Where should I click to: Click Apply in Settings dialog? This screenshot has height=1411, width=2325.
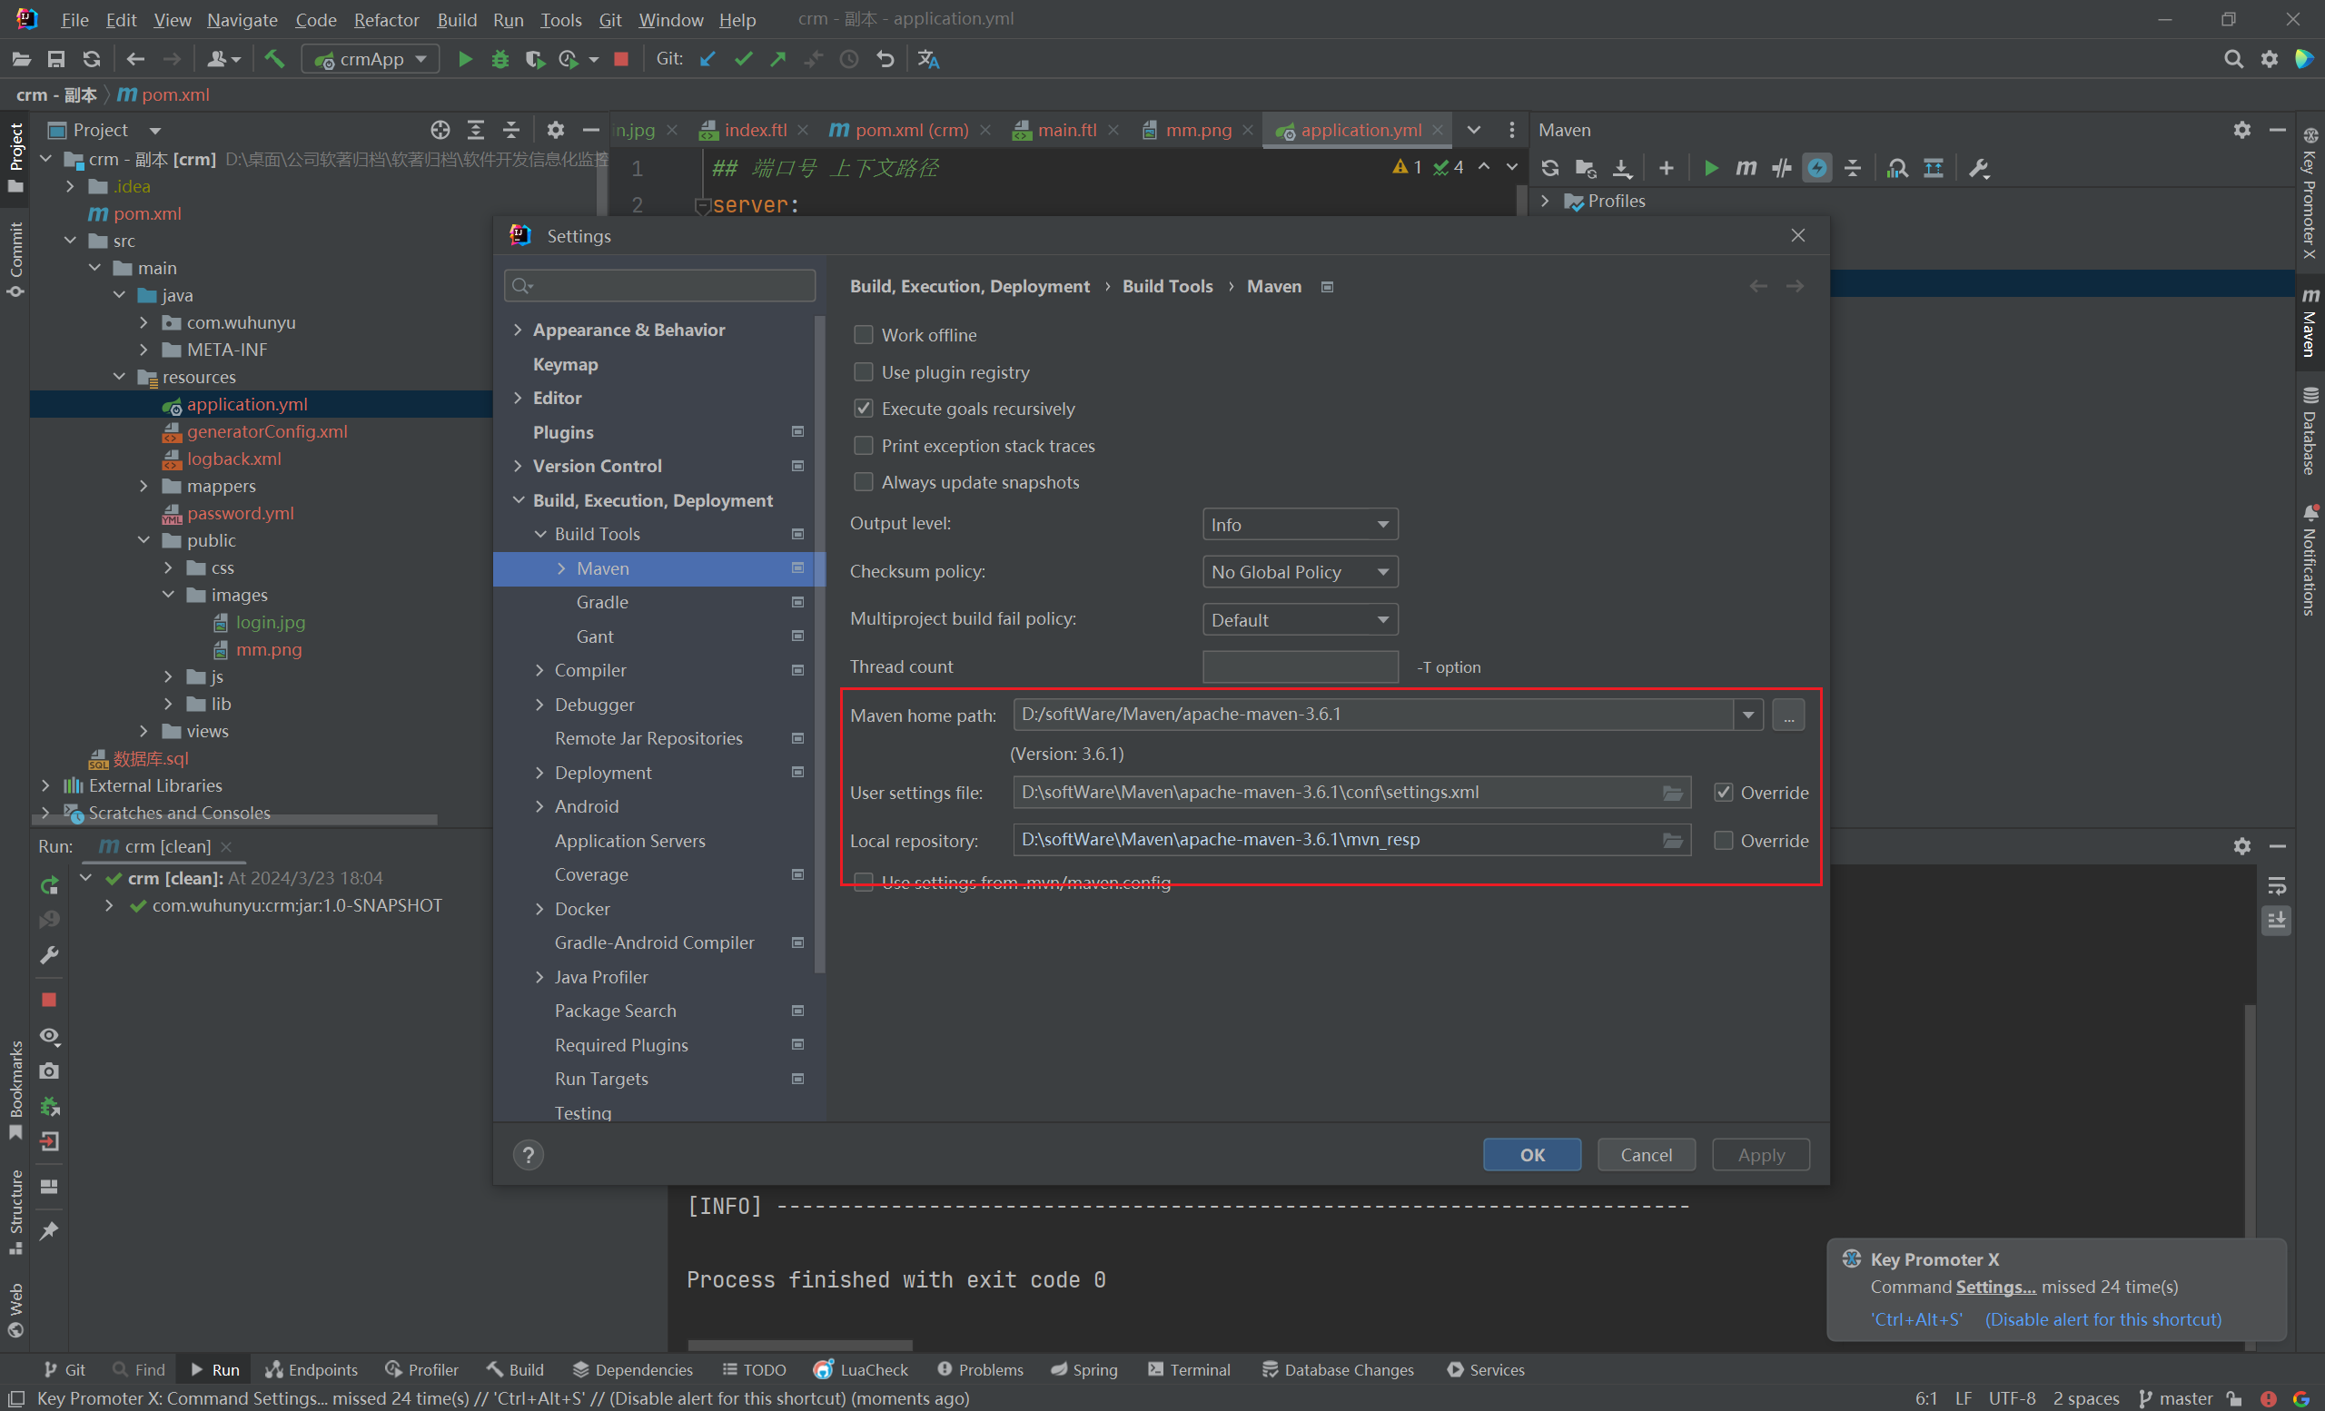[x=1761, y=1155]
